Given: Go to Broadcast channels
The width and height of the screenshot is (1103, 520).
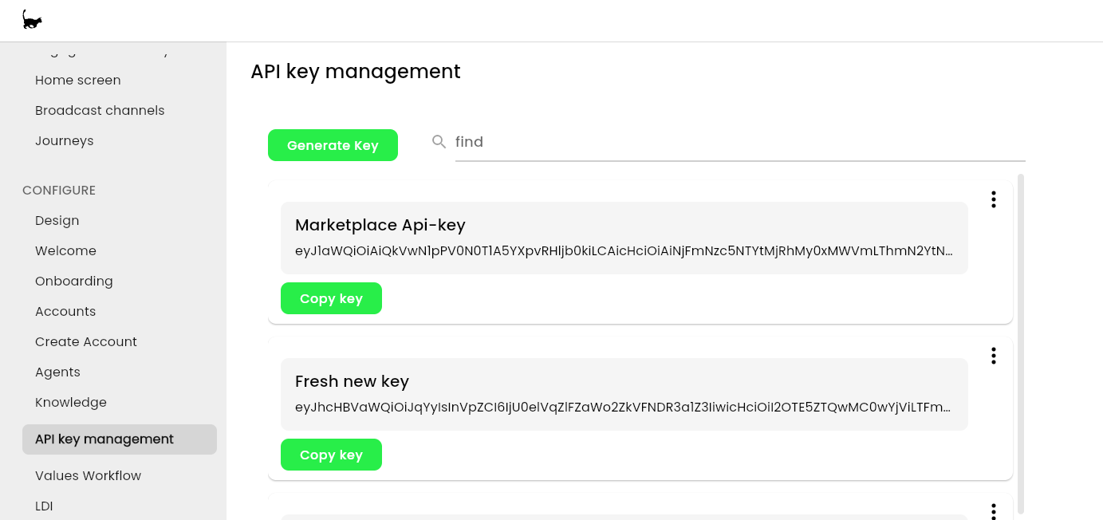Looking at the screenshot, I should (x=100, y=110).
